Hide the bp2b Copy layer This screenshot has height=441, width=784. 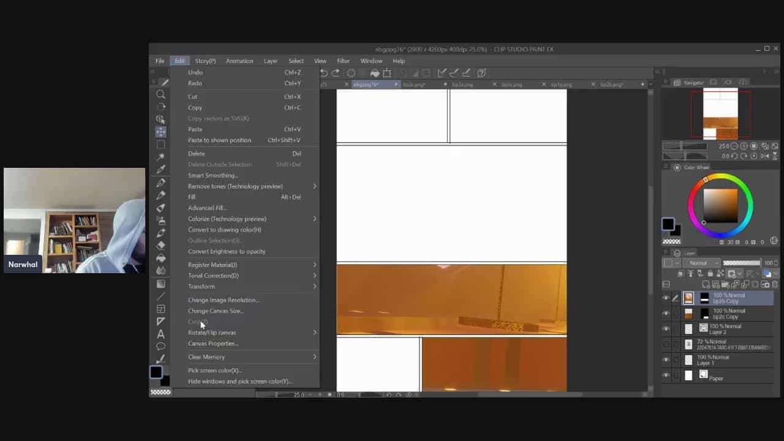point(666,298)
